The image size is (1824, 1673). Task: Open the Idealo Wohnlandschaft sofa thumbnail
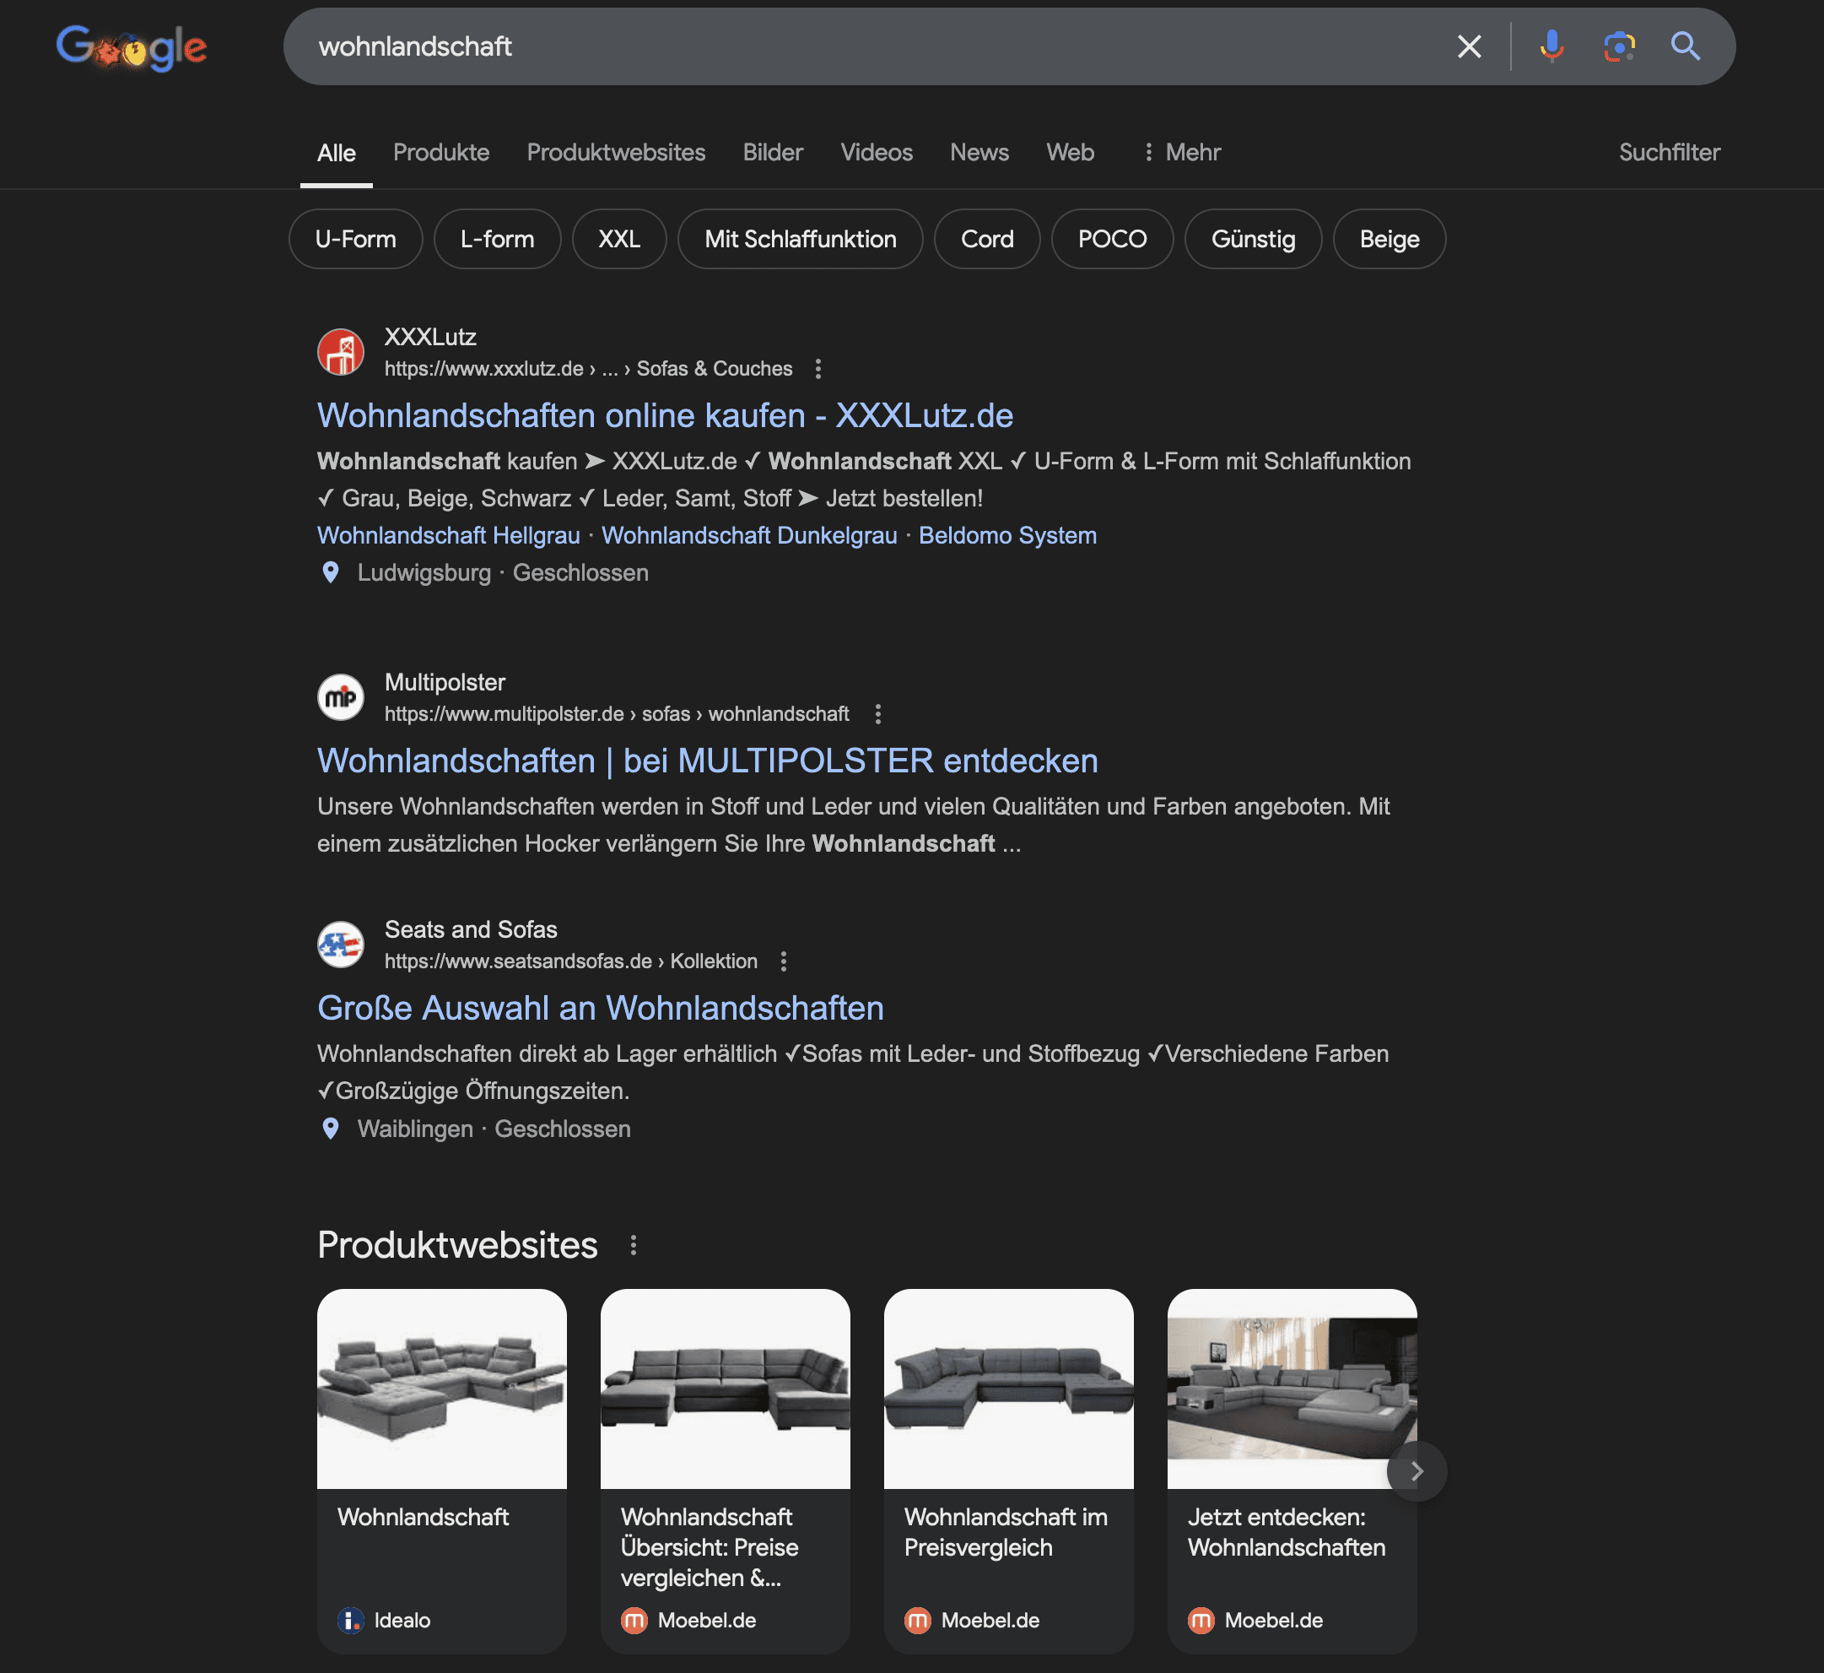[x=441, y=1389]
